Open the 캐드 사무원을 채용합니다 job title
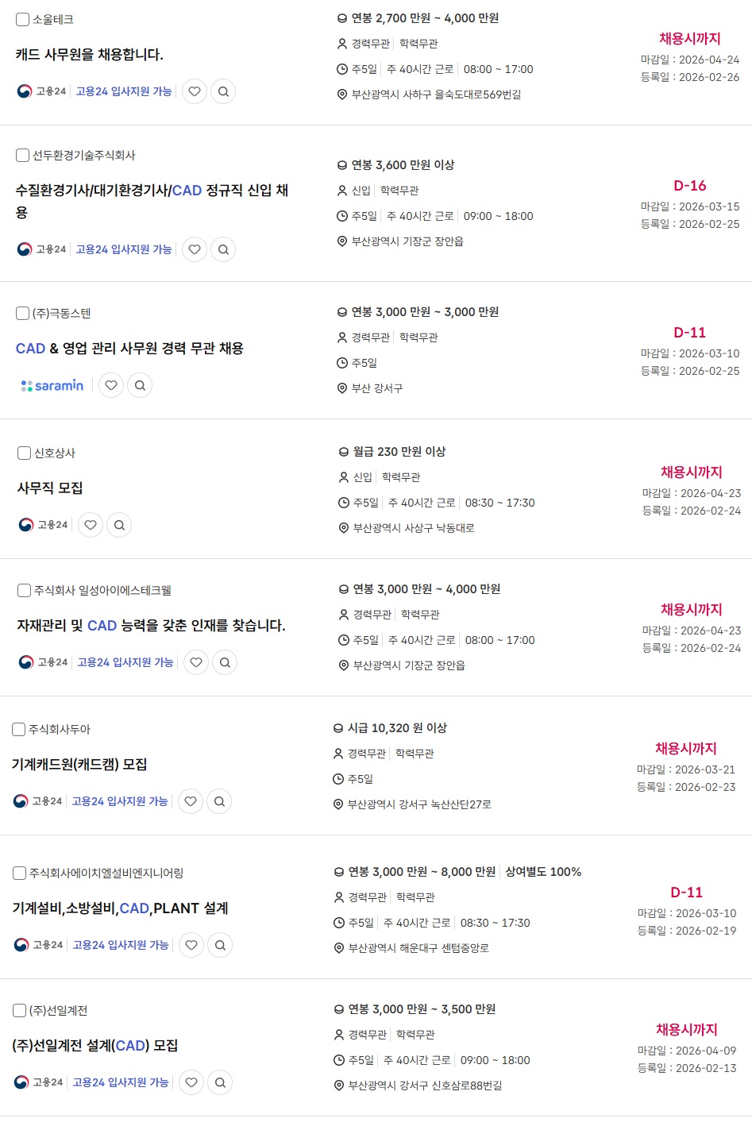The height and width of the screenshot is (1130, 752). (90, 55)
